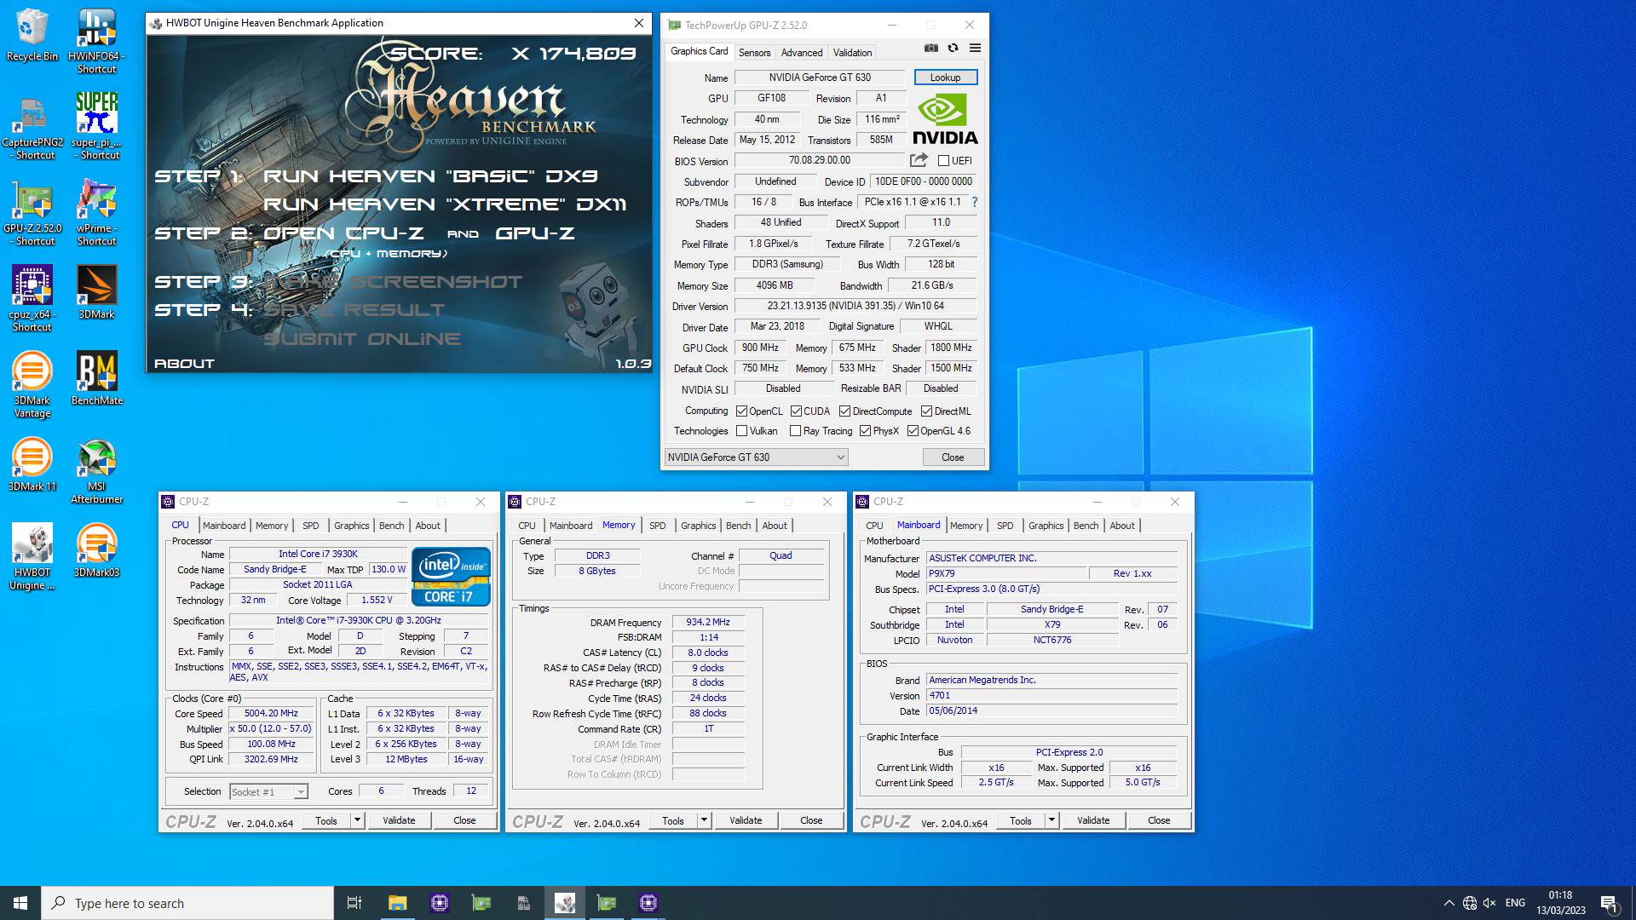
Task: Click Lookup button in GPU-Z
Action: click(945, 78)
